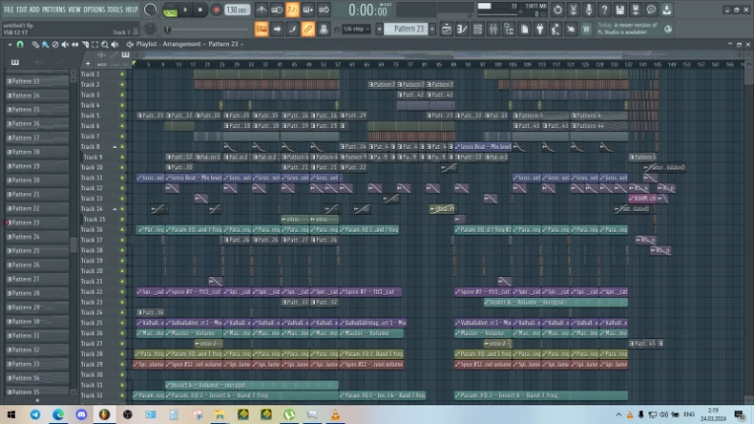Open the tempo tapper icon
754x424 pixels.
click(556, 30)
